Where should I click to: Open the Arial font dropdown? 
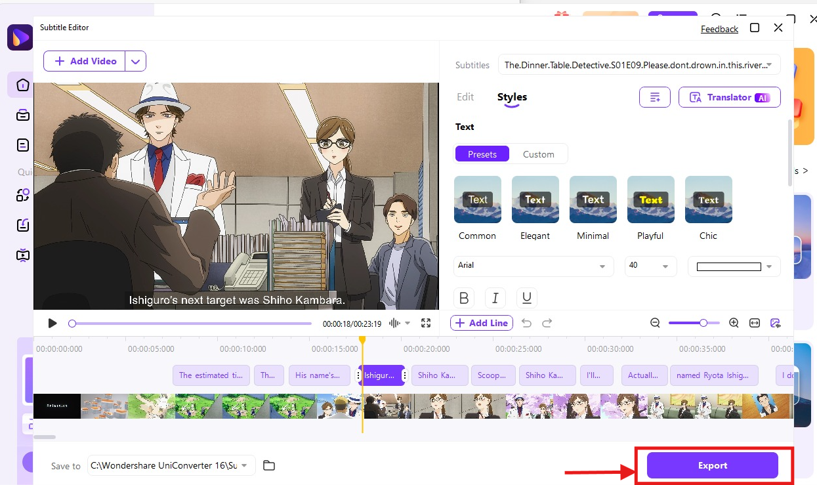click(534, 266)
